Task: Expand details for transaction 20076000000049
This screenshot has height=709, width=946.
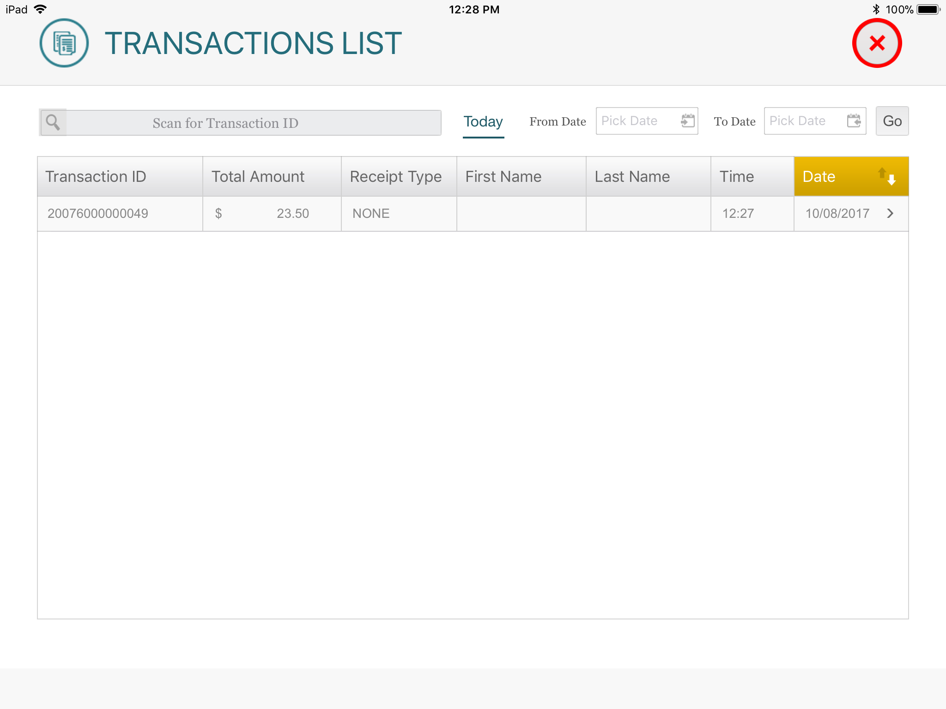Action: point(890,213)
